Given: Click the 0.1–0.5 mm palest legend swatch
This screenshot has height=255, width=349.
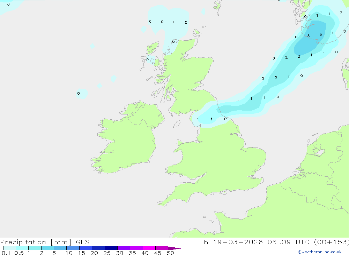Looking at the screenshot, I should tap(9, 248).
